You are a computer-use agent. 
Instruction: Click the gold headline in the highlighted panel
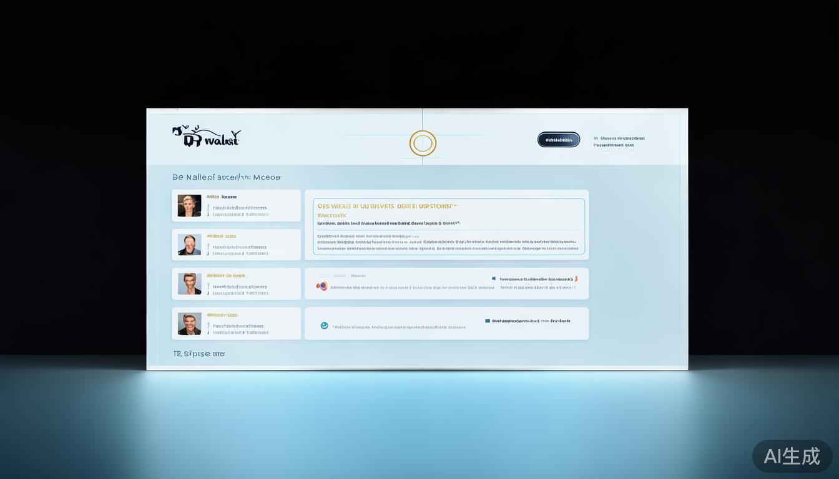point(387,206)
